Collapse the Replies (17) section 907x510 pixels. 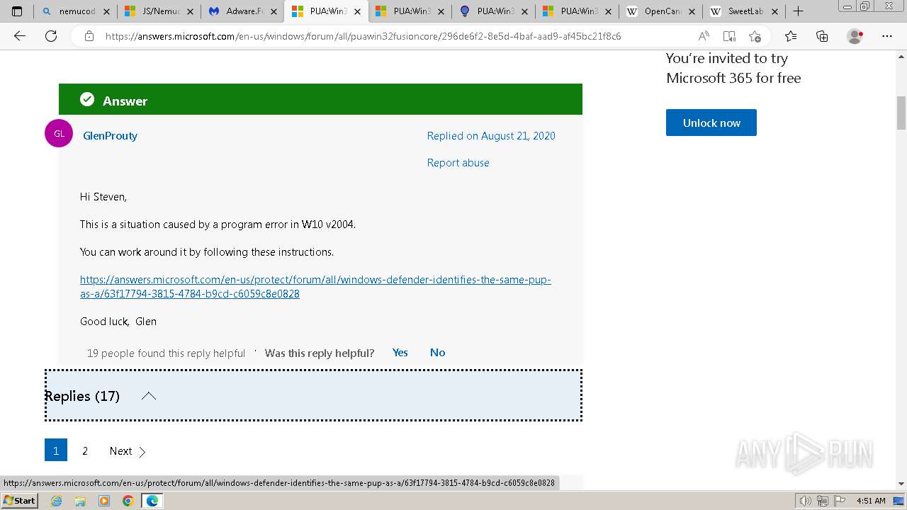313,395
